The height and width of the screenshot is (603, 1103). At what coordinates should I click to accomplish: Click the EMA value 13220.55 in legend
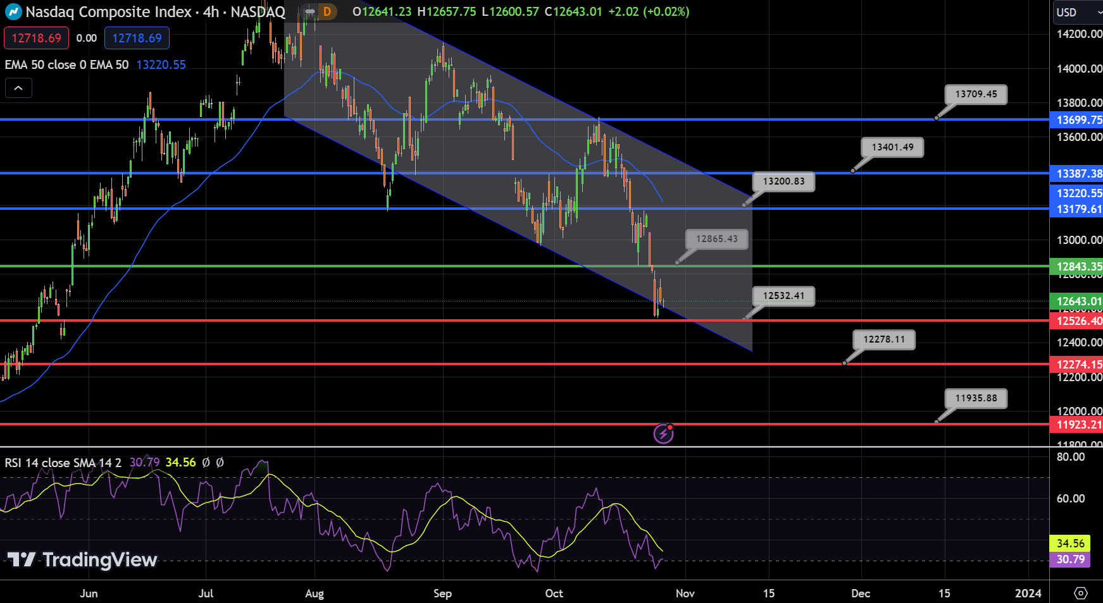[161, 64]
